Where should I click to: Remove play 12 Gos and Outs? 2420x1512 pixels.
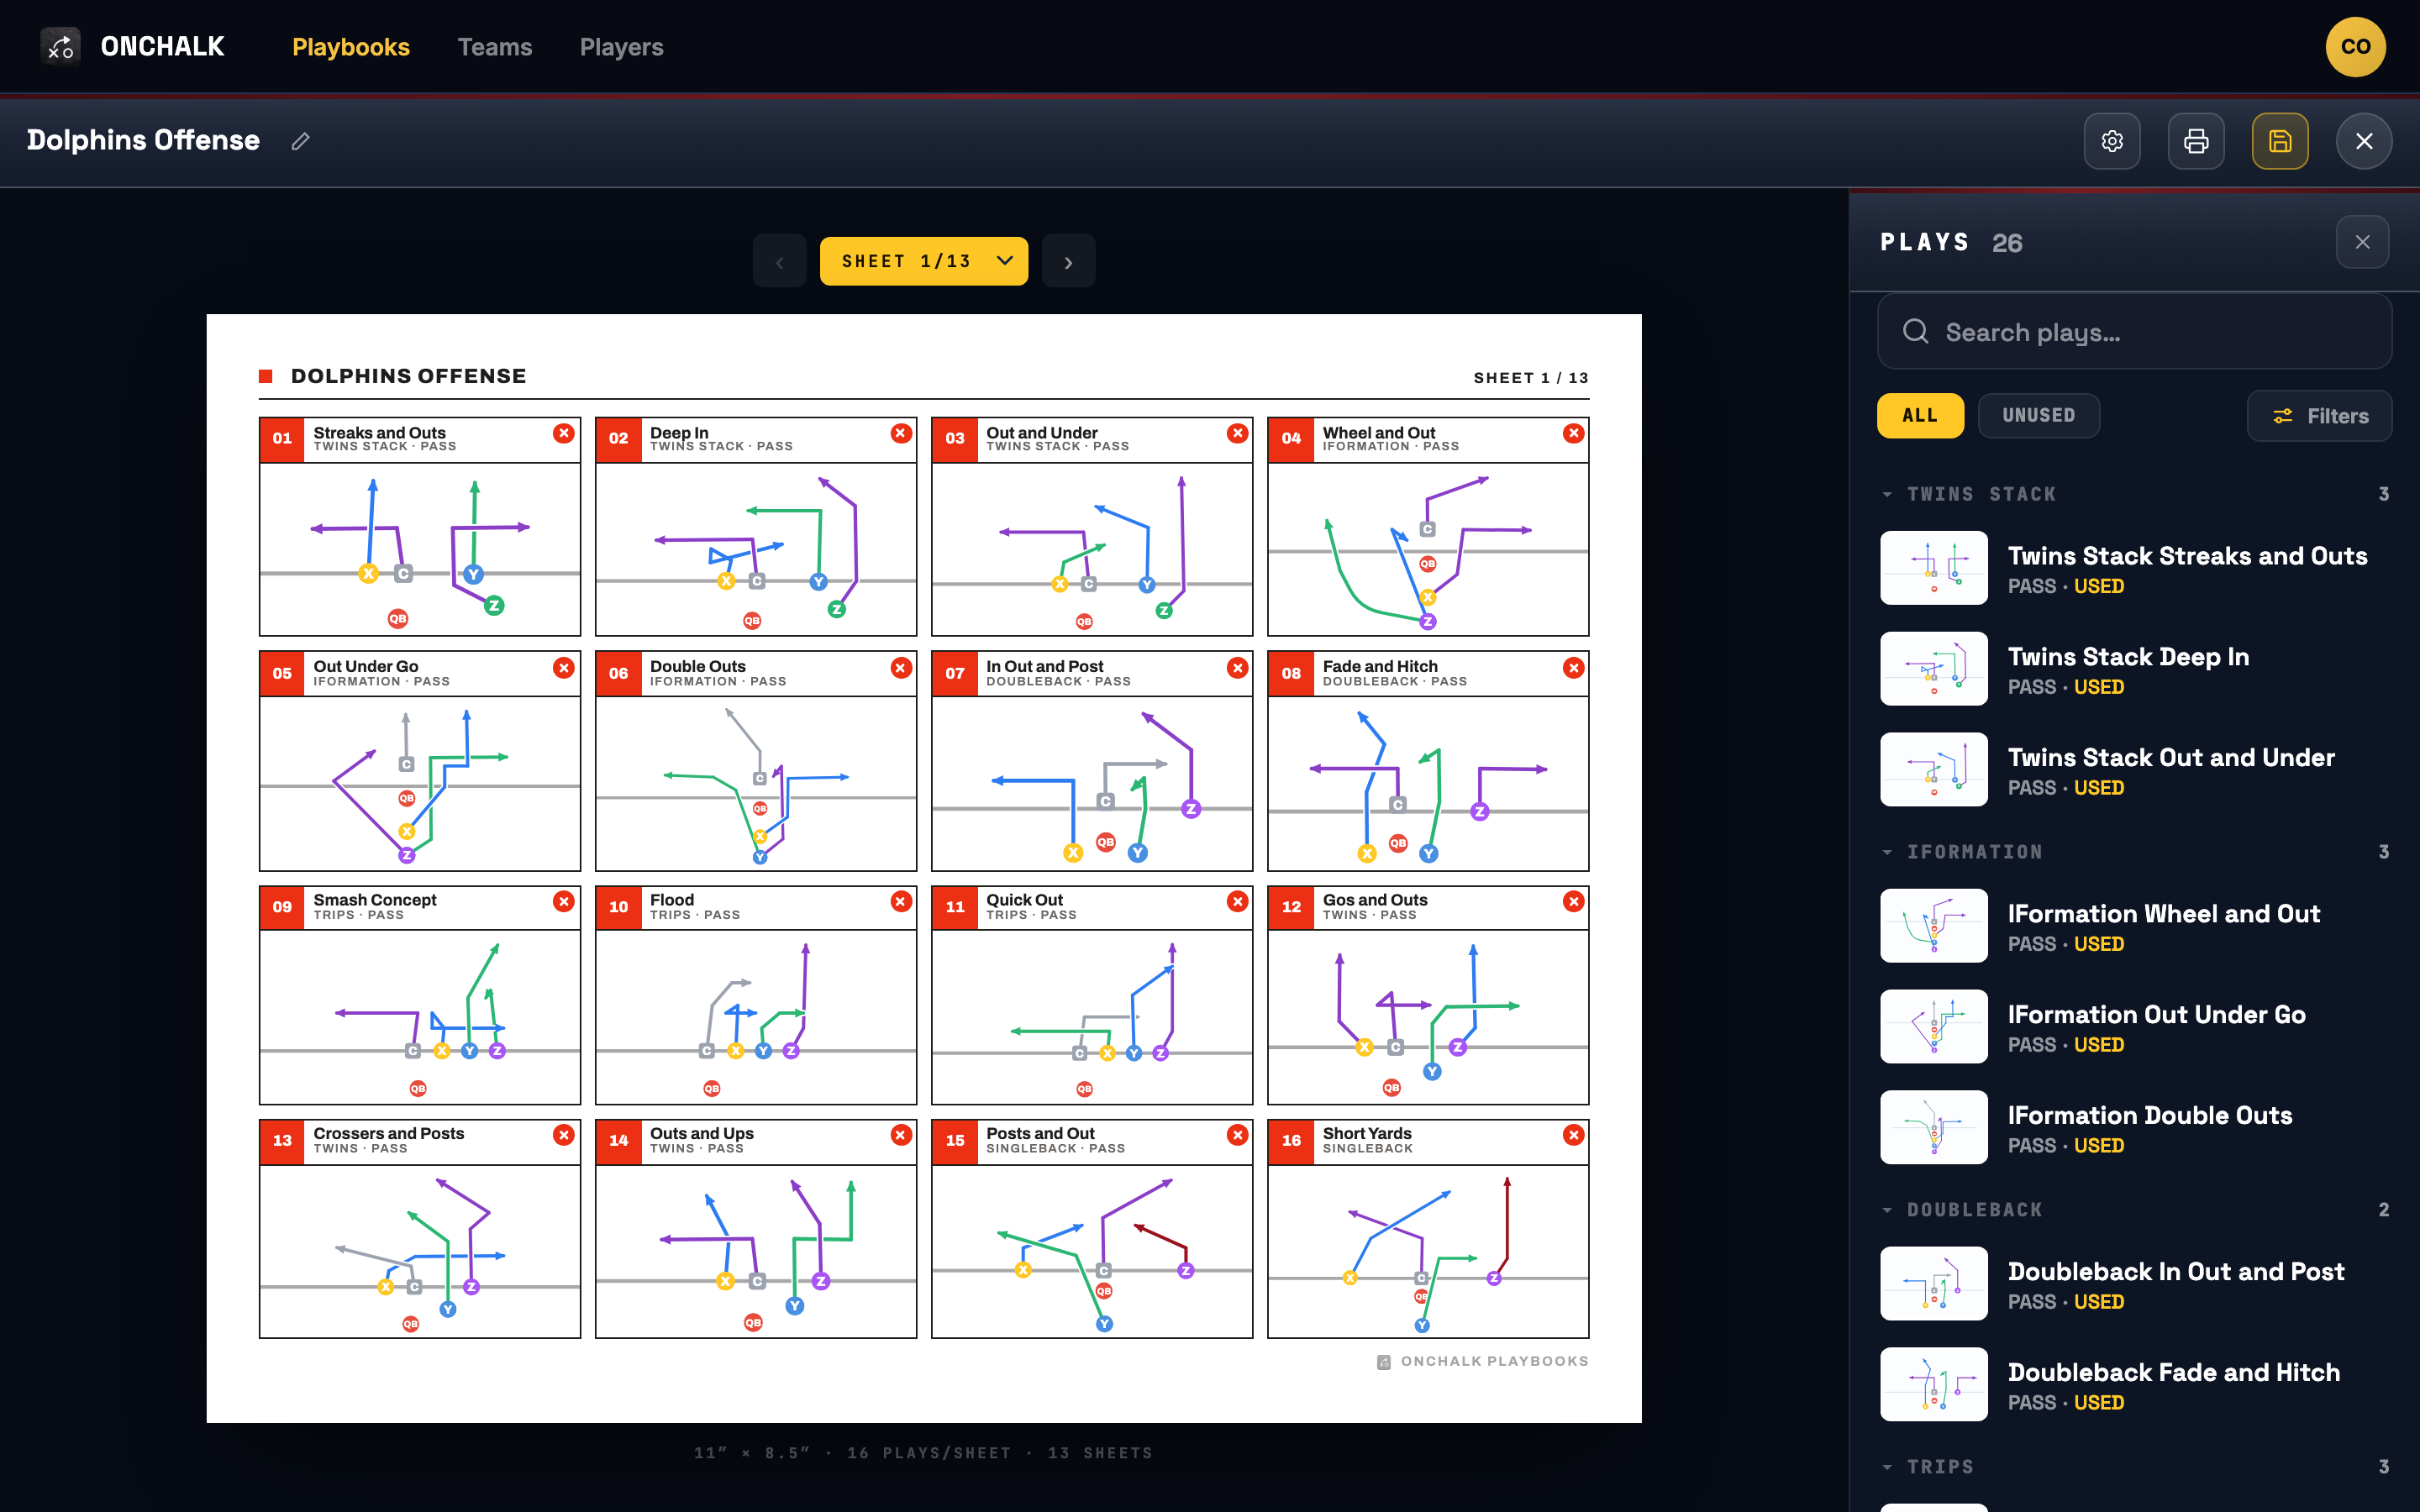[1574, 901]
